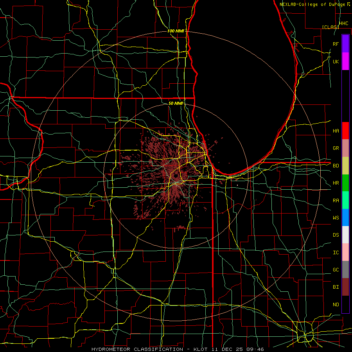Click the HHC product label
This screenshot has height=352, width=352.
tap(343, 23)
